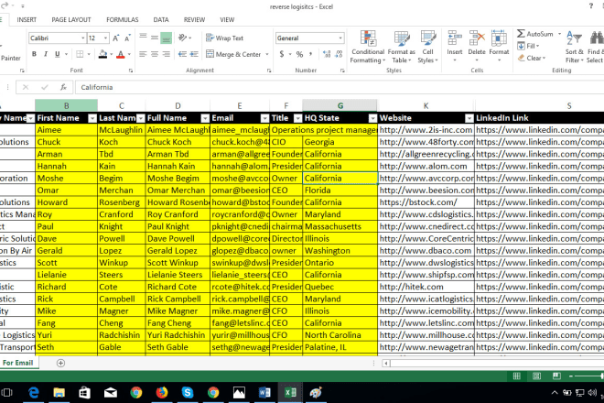Apply the fill color bucket

pos(102,54)
